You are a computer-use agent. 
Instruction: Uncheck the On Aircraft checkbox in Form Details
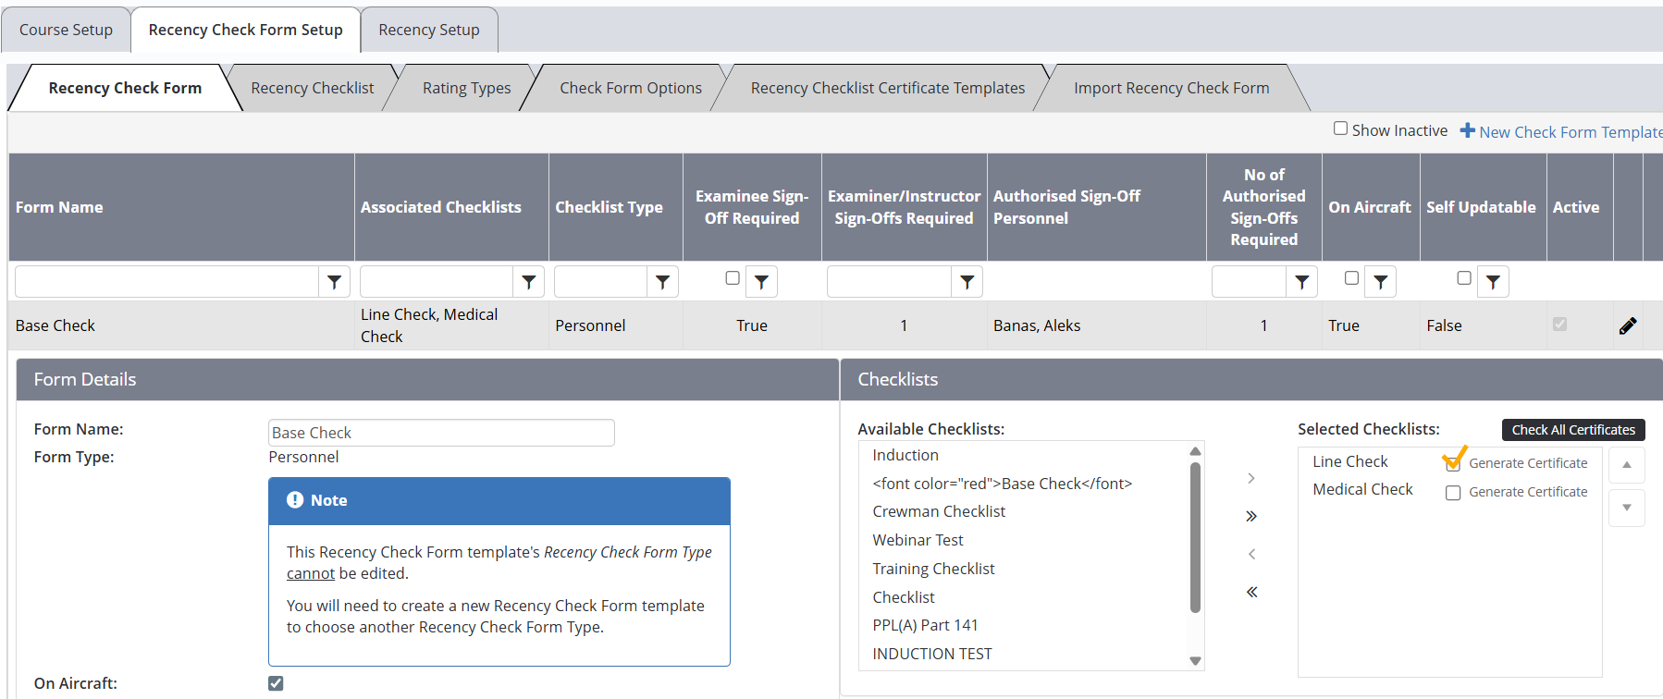pos(276,683)
